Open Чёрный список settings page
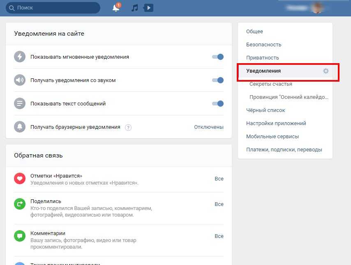Viewport: 351px width, 265px height. coord(266,110)
